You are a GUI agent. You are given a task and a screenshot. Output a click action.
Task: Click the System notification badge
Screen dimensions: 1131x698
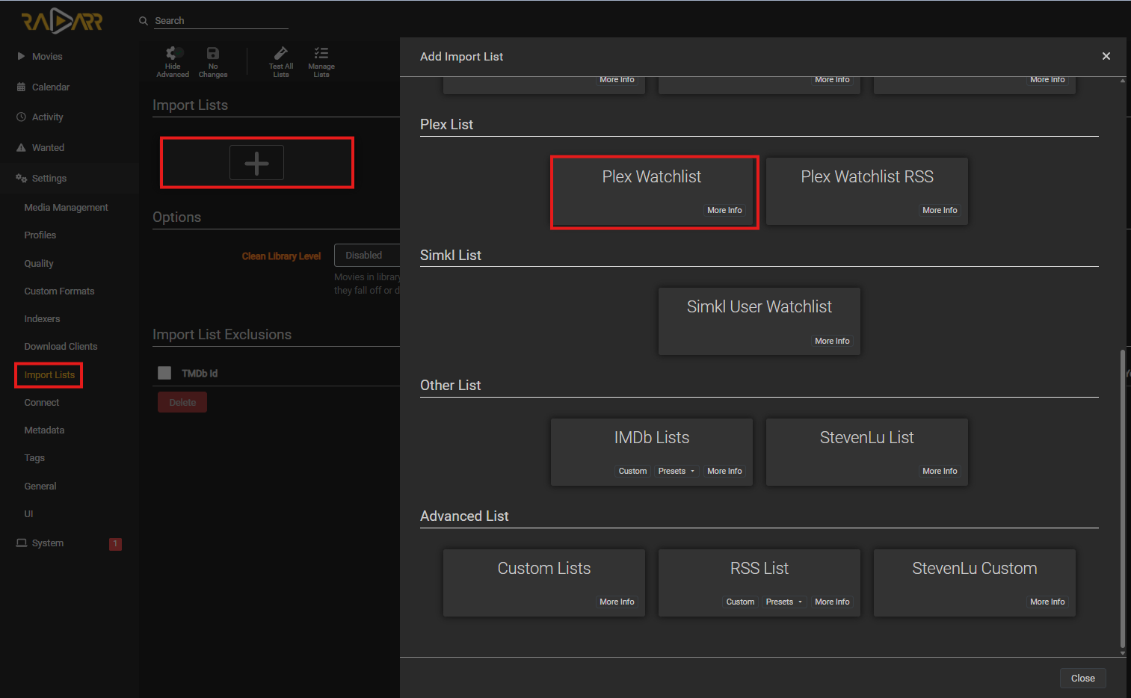[x=115, y=544]
